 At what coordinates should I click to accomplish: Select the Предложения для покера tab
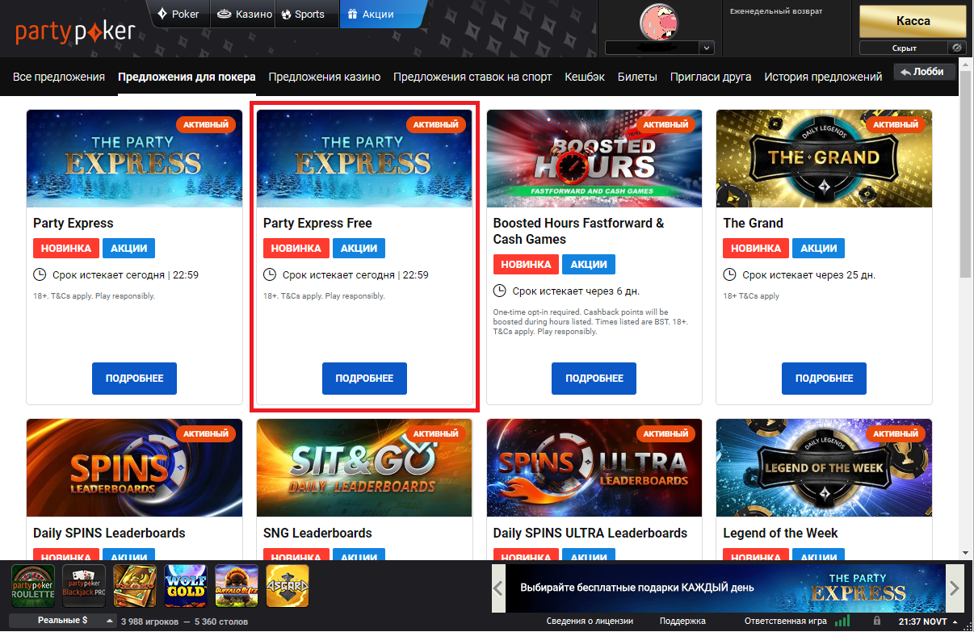coord(187,77)
